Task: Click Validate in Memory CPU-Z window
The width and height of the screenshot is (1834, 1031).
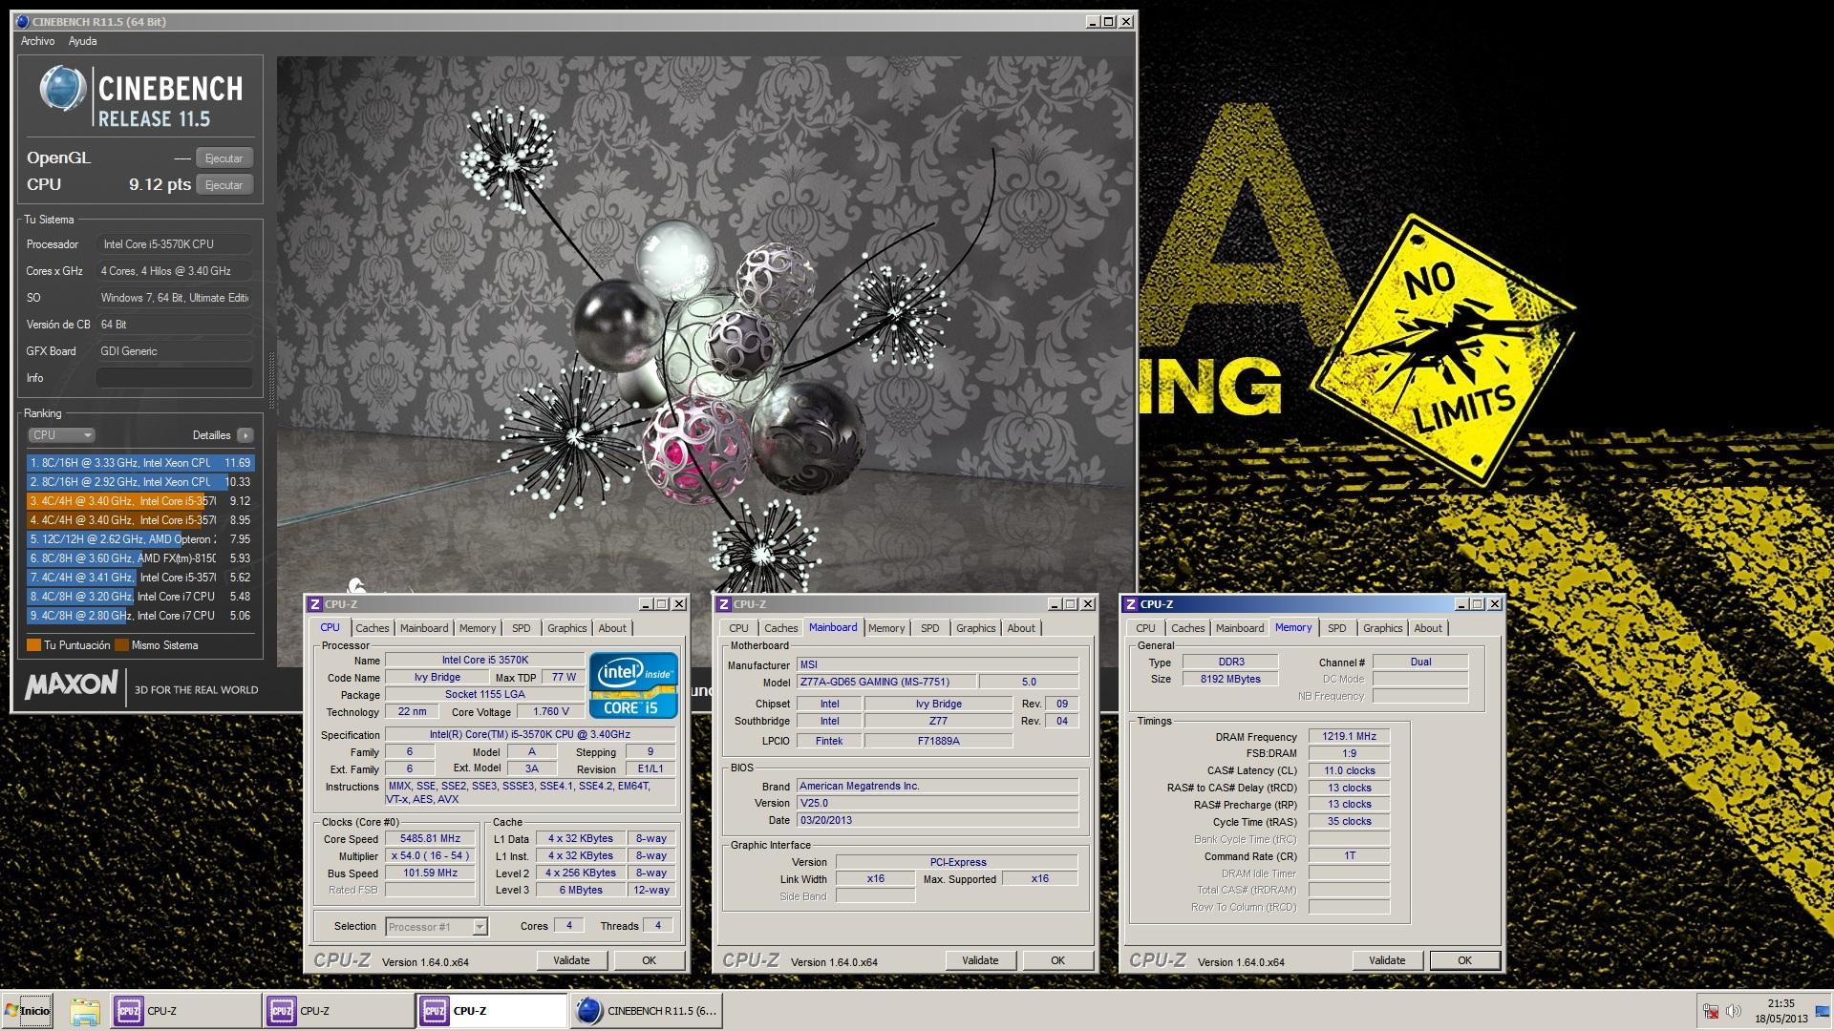Action: click(1387, 960)
